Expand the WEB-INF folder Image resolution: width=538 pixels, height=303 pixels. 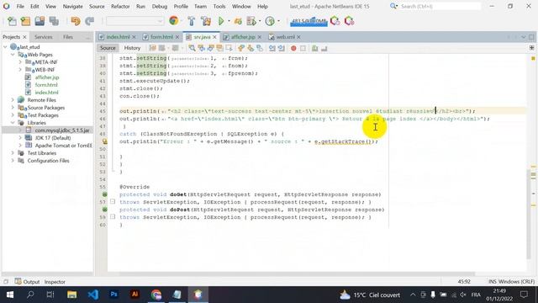click(x=20, y=70)
